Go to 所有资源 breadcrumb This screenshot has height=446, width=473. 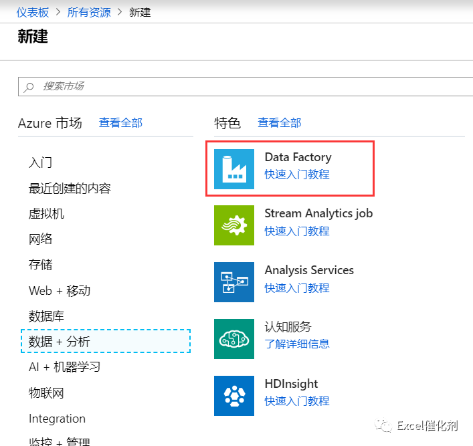(x=89, y=12)
